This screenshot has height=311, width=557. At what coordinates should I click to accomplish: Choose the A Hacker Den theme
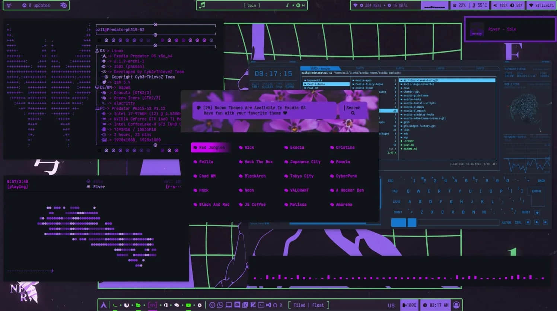[347, 190]
